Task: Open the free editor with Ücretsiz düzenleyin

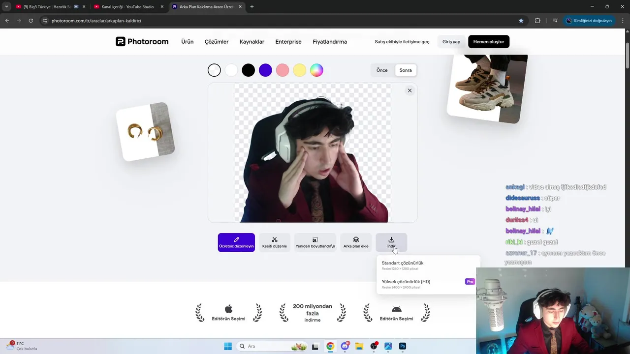Action: coord(236,242)
